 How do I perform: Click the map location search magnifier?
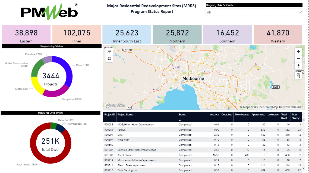(299, 75)
